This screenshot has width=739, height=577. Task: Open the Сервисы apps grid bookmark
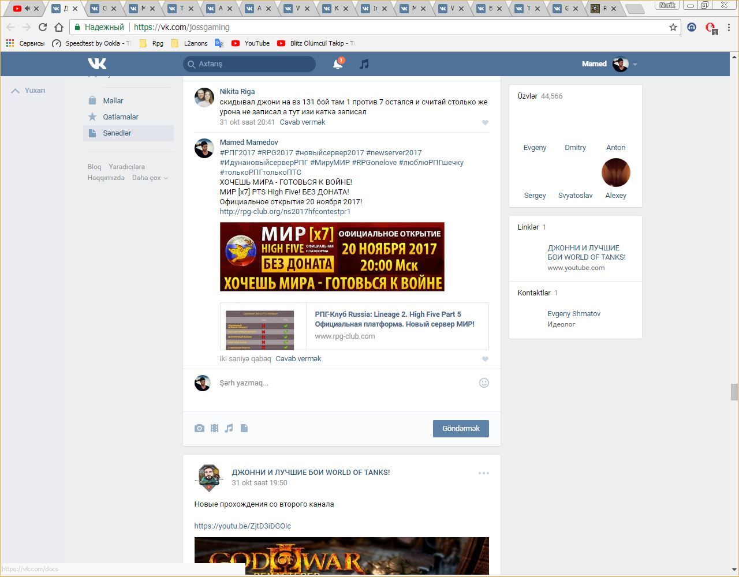[x=25, y=43]
